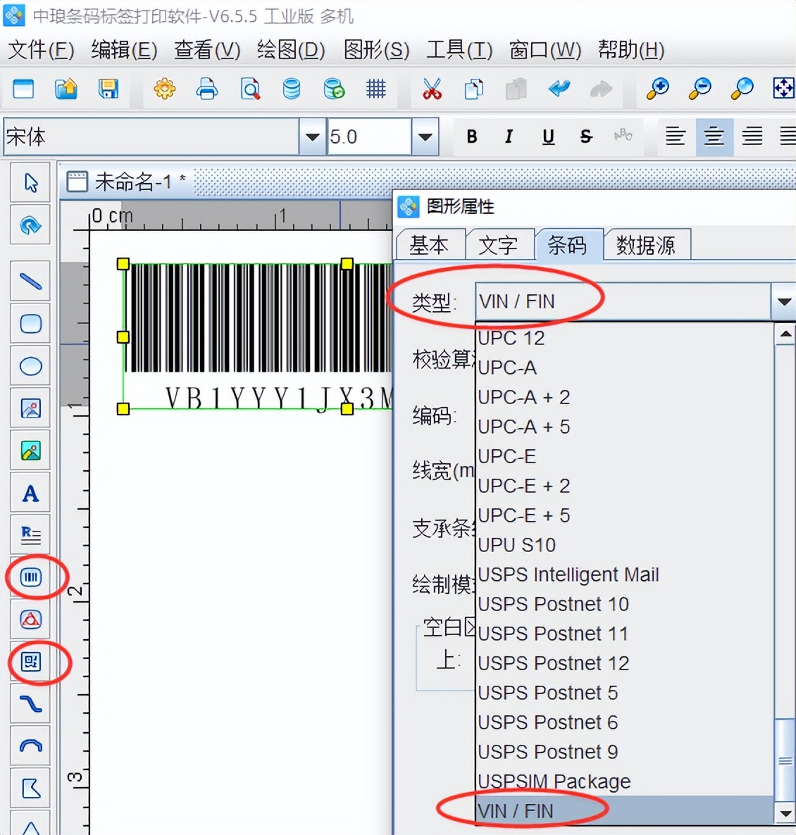Image resolution: width=796 pixels, height=835 pixels.
Task: Open the 帮助(H) menu
Action: [631, 50]
